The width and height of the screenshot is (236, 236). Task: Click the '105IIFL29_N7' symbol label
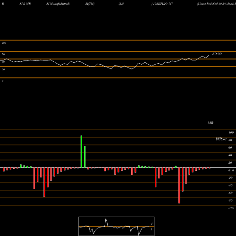click(x=163, y=4)
